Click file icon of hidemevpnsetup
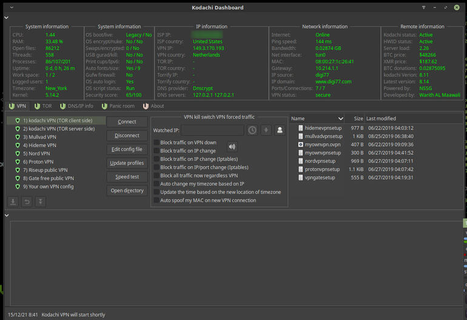 tap(300, 128)
